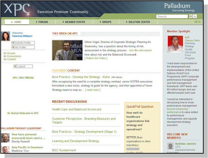Expand the GROUPS chevron arrow
This screenshot has width=208, height=158.
tap(100, 22)
